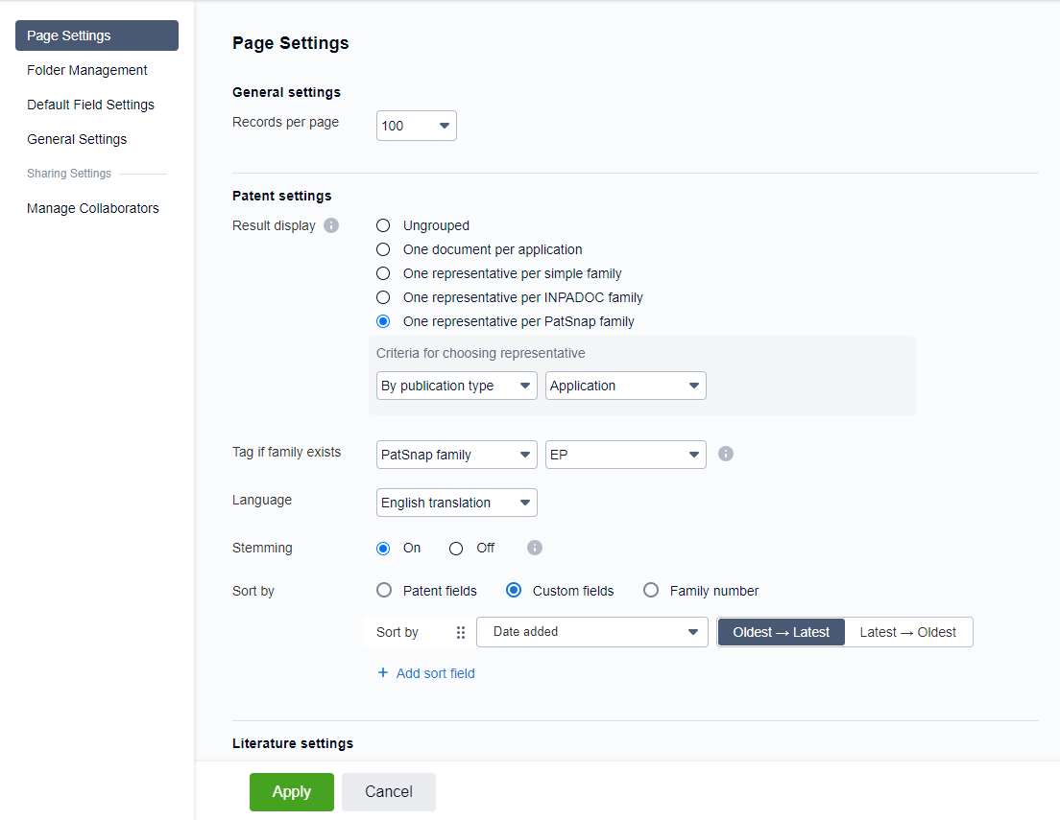Screen dimensions: 1060x820
Task: Click the info icon next to Stemming
Action: click(x=535, y=548)
